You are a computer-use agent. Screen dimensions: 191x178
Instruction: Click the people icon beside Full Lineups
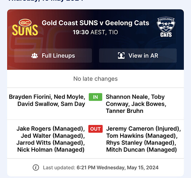34,56
